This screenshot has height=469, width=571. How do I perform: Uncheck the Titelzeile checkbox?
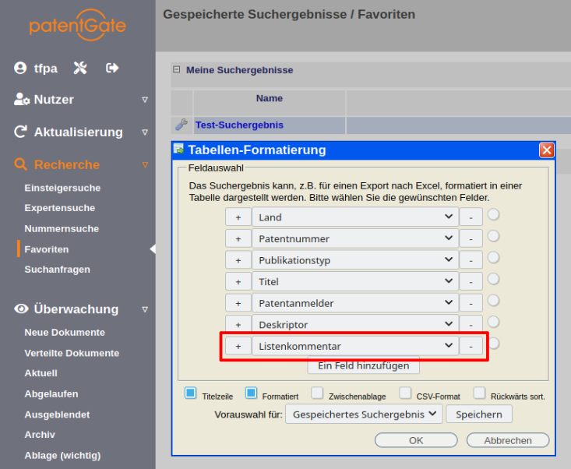191,393
